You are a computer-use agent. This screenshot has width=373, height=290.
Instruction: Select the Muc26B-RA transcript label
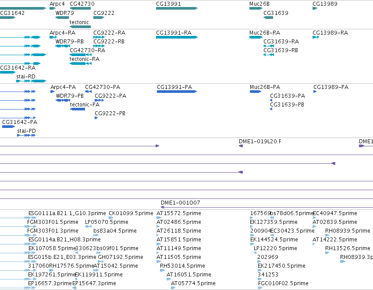click(265, 33)
